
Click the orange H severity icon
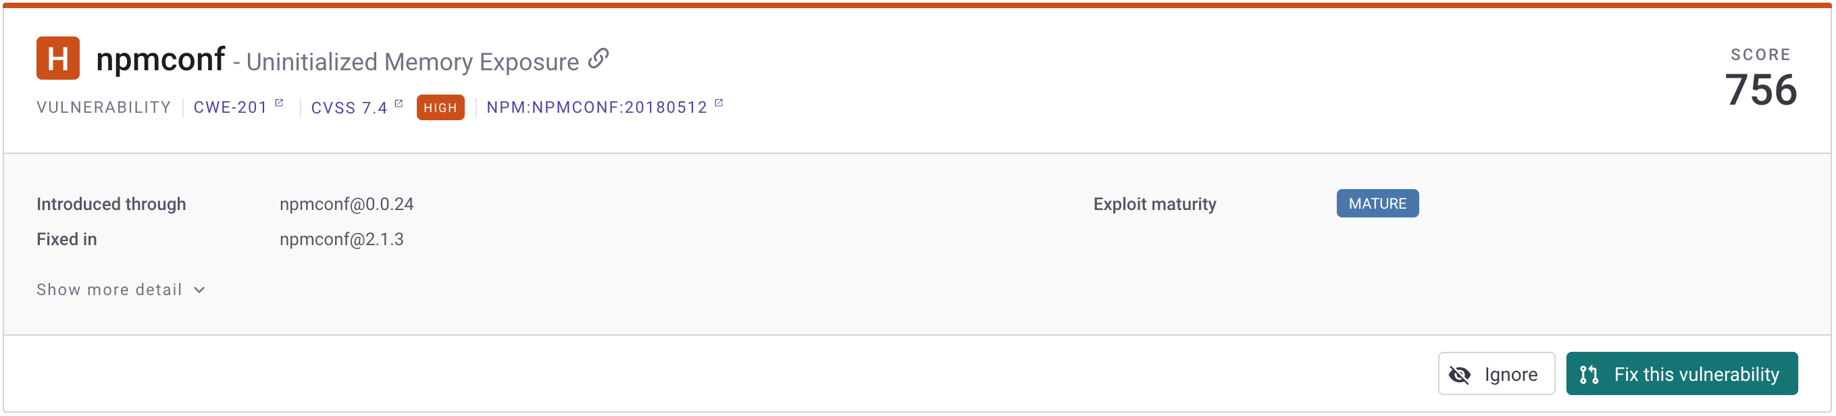tap(57, 58)
